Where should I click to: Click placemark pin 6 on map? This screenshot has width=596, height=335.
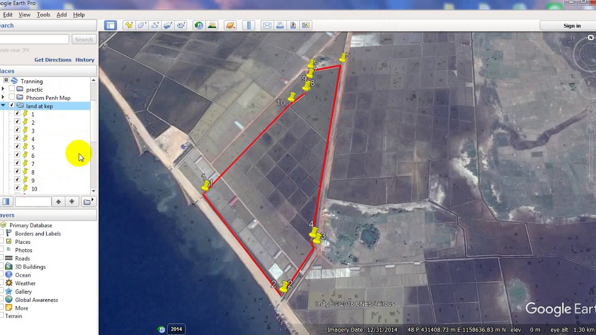point(312,64)
